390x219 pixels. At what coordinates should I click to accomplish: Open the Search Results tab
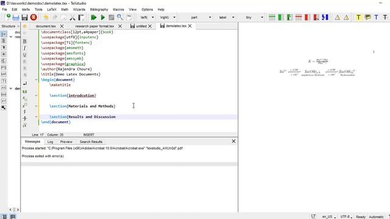(x=91, y=142)
